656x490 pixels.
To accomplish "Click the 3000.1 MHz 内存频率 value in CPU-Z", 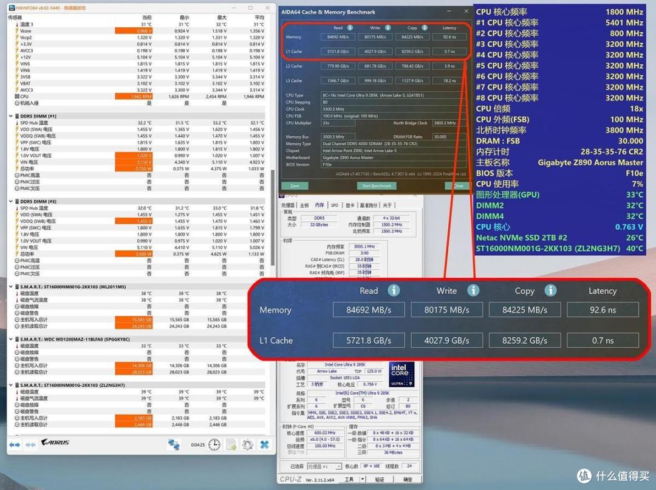I will pyautogui.click(x=364, y=247).
